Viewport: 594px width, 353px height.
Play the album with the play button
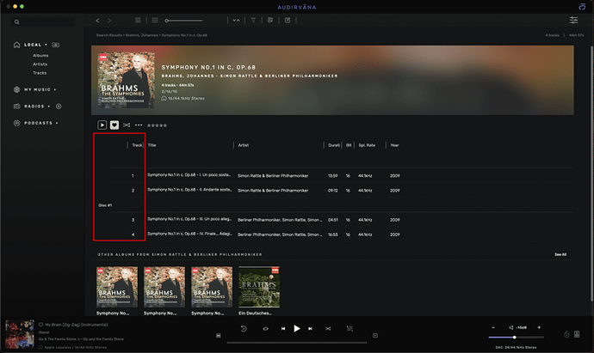(102, 125)
